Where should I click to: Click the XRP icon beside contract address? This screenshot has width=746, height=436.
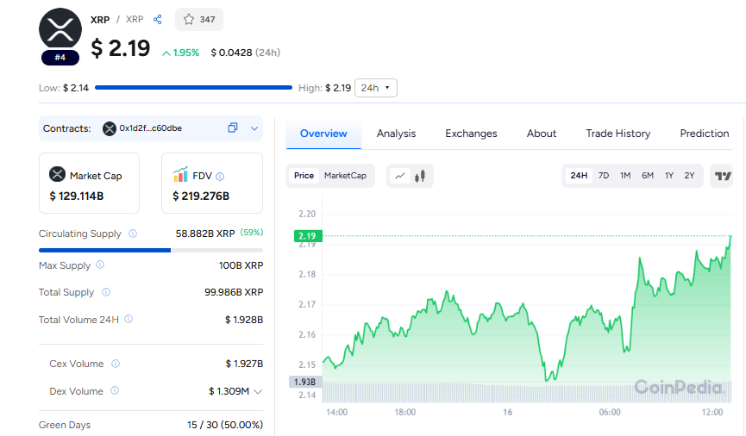110,128
